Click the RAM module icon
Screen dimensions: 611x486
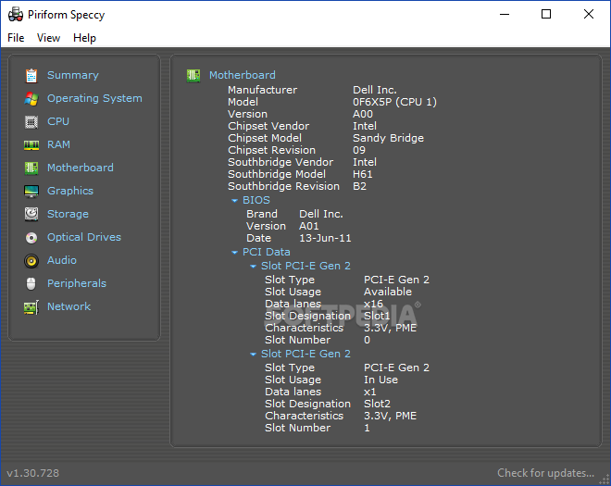(x=31, y=145)
